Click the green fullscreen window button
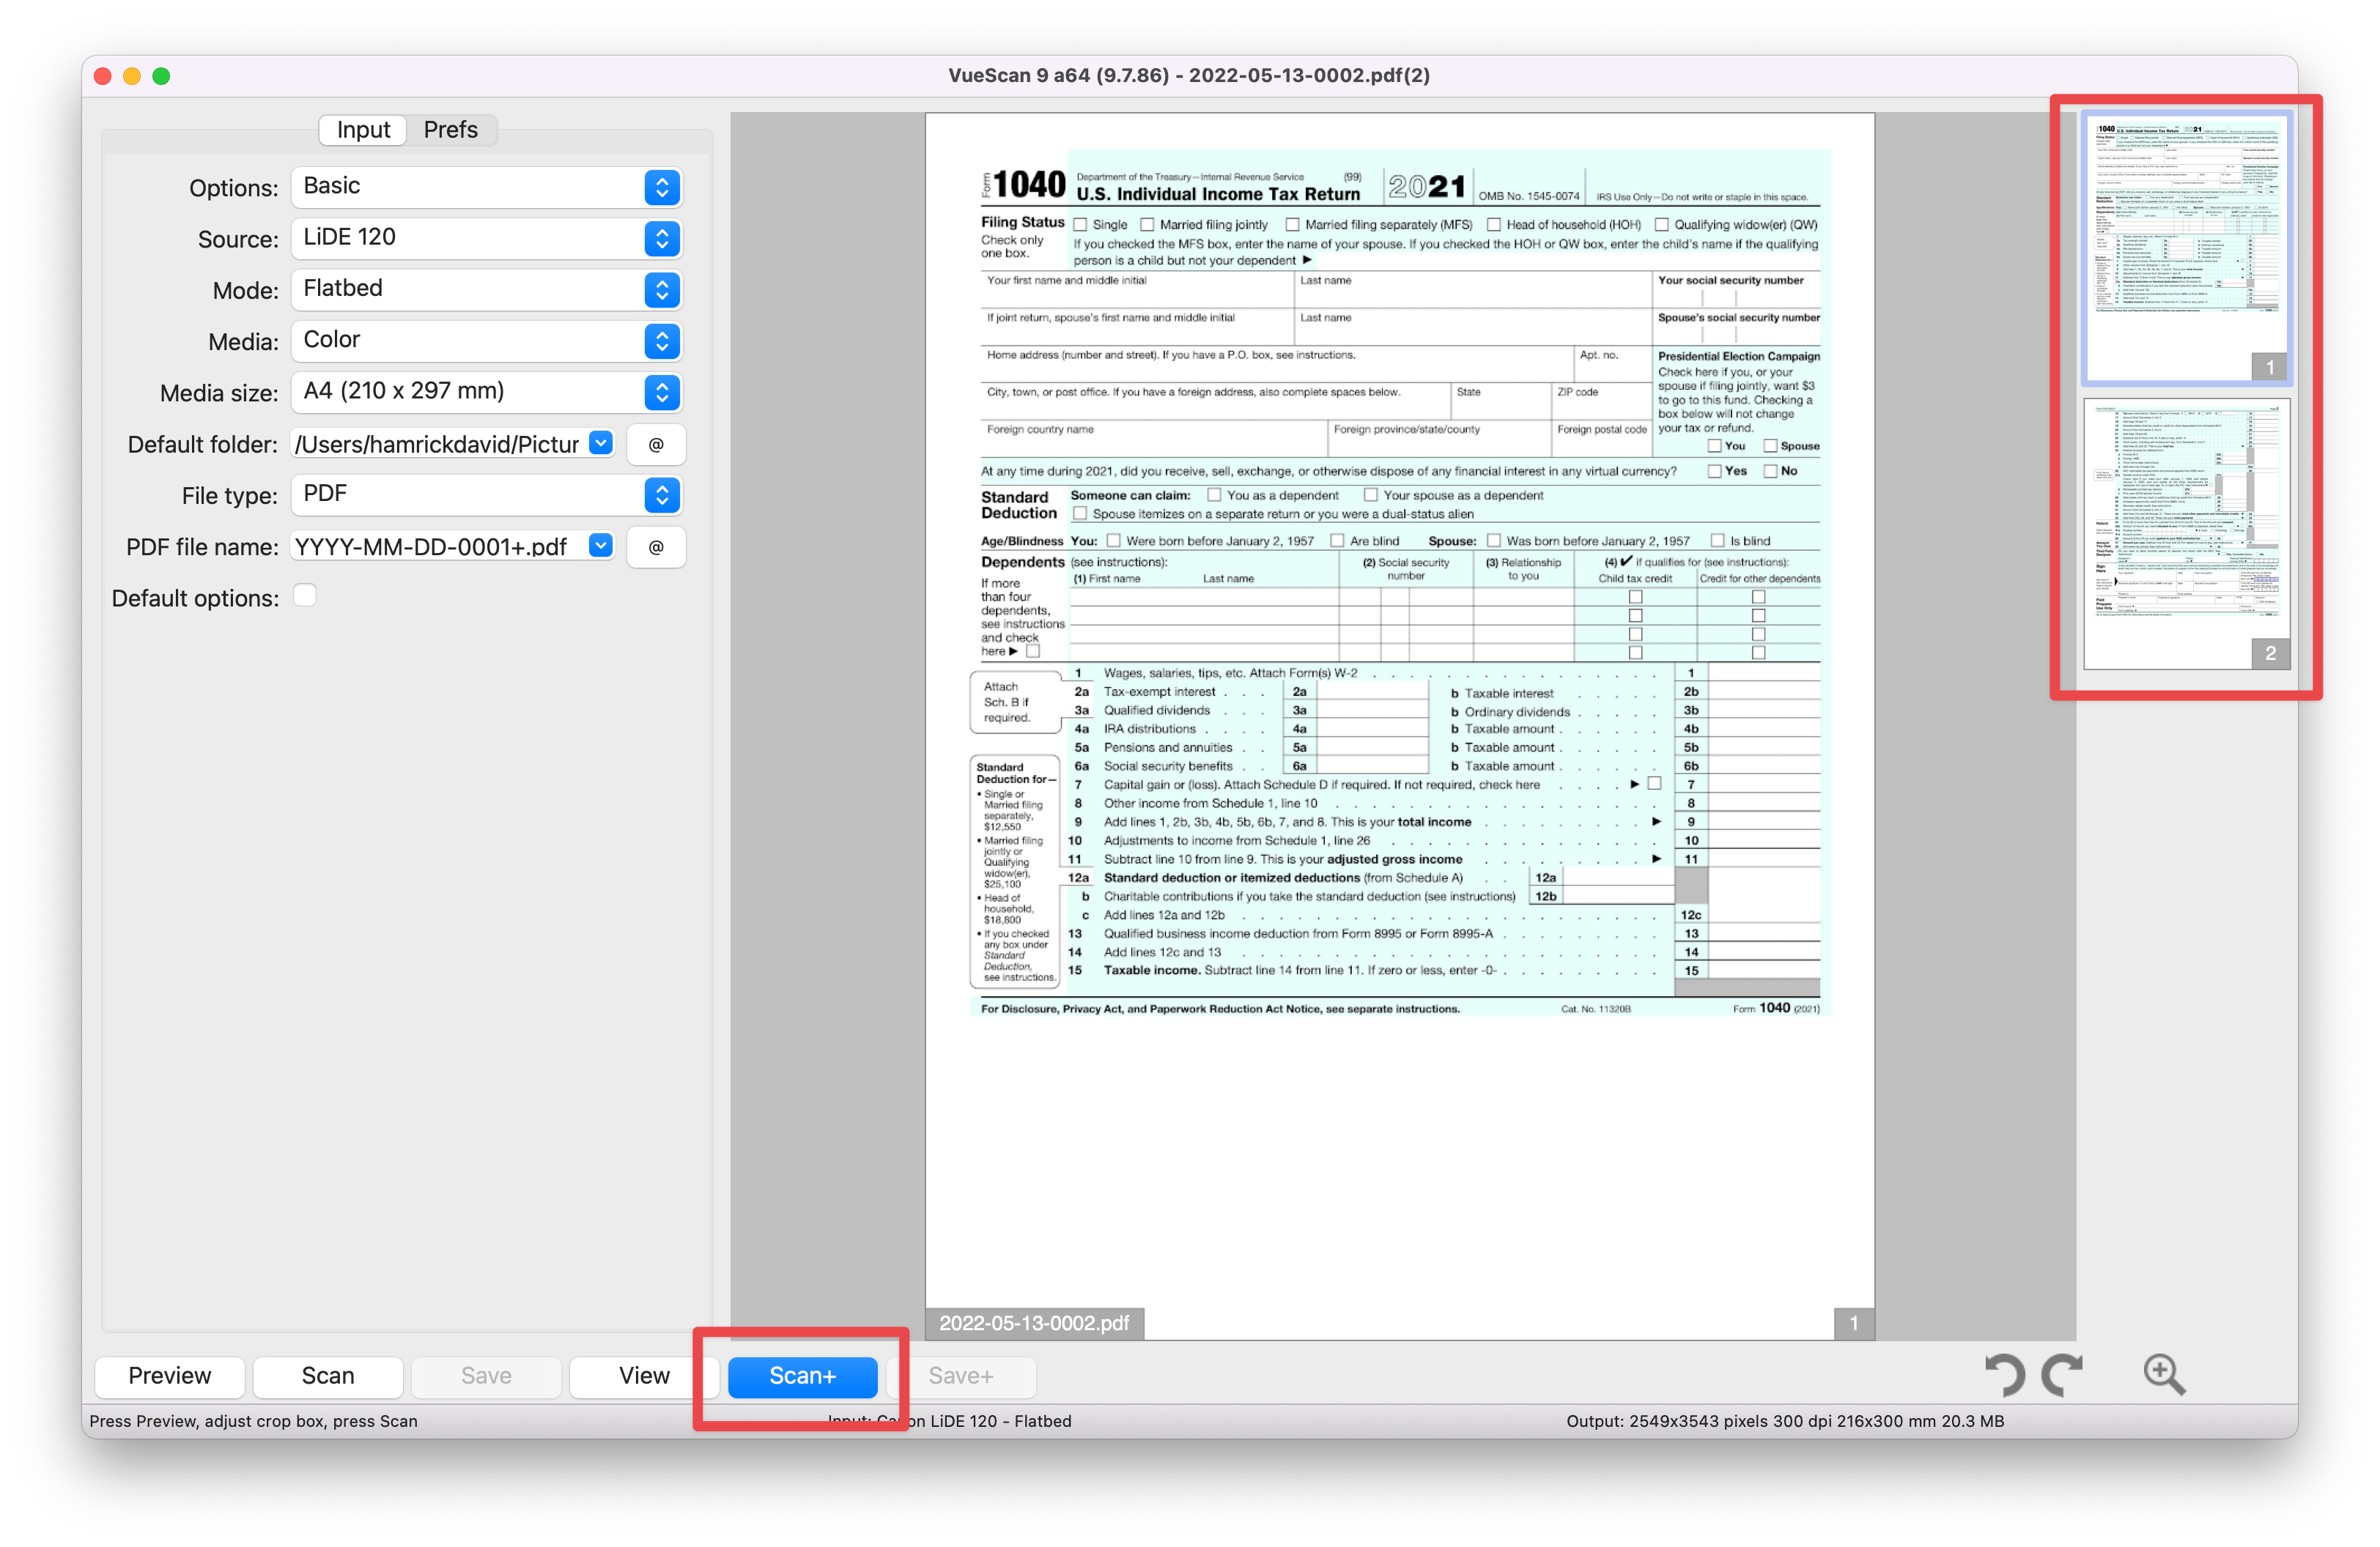Screen dimensions: 2380x1547 pos(161,76)
